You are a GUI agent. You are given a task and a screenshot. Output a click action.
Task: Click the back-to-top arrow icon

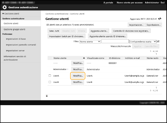point(47,96)
